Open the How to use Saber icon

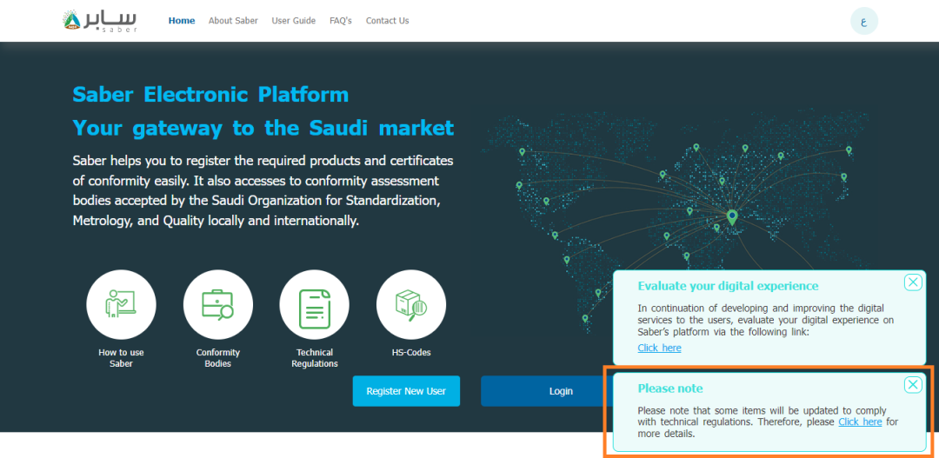click(121, 305)
